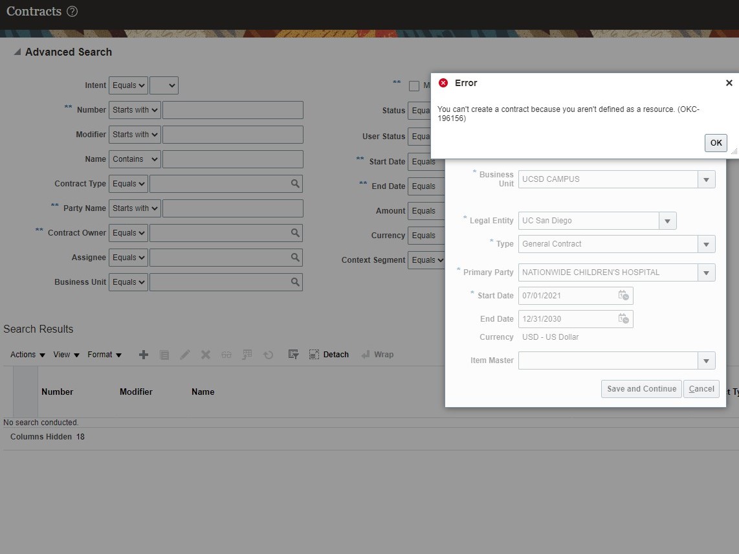
Task: Click the plus icon to create a contract
Action: click(144, 355)
